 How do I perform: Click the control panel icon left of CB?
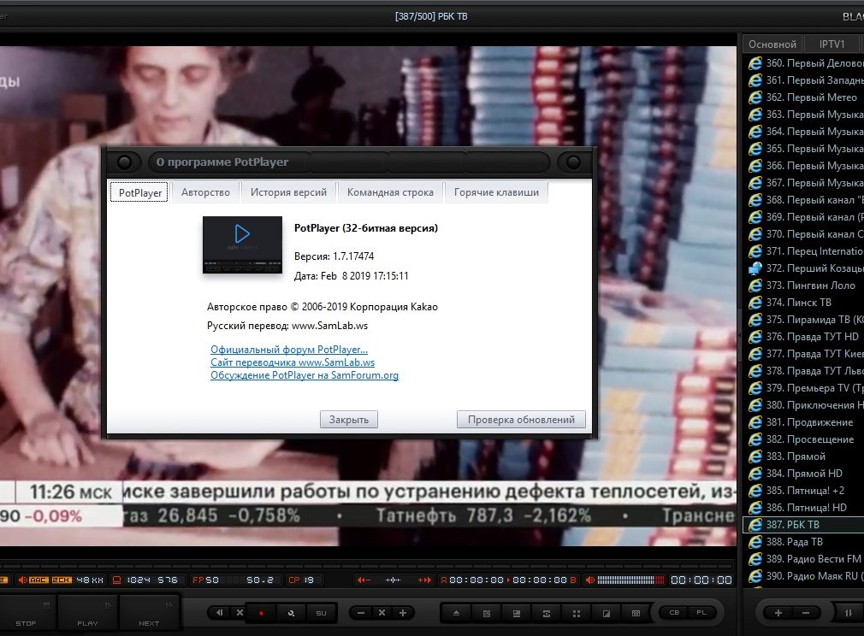[x=636, y=613]
